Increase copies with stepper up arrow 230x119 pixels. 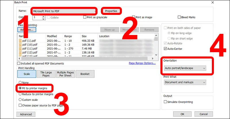pos(43,16)
